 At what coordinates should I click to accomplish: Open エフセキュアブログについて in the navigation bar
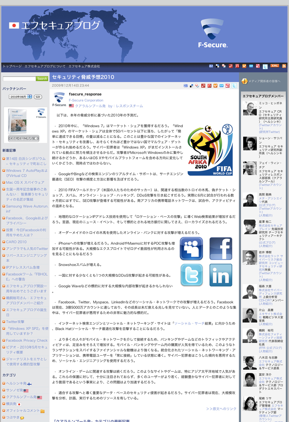pyautogui.click(x=45, y=66)
